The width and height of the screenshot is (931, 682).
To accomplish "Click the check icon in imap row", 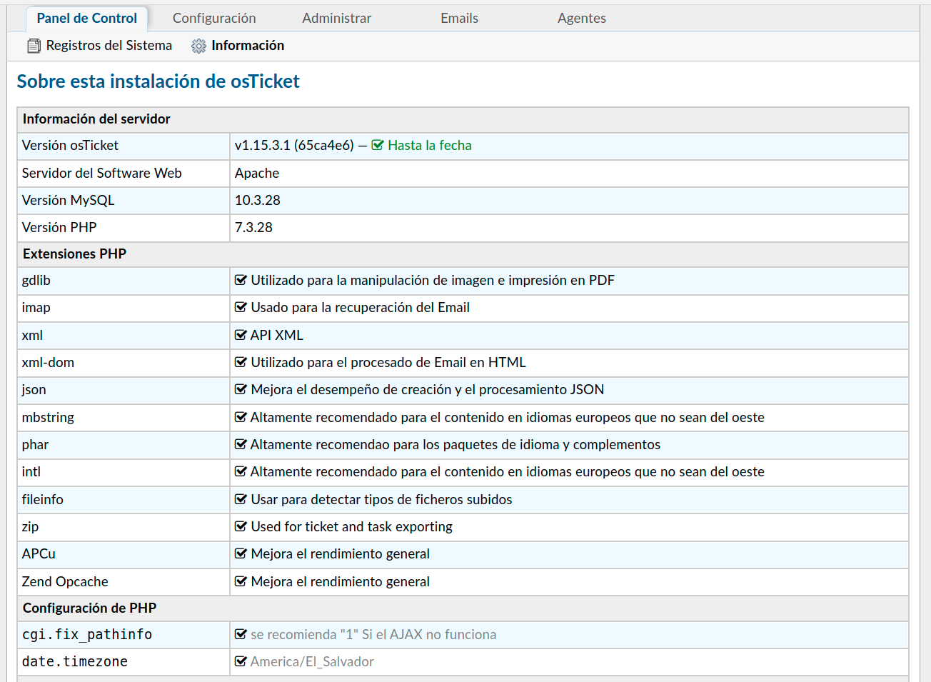I will pyautogui.click(x=241, y=308).
